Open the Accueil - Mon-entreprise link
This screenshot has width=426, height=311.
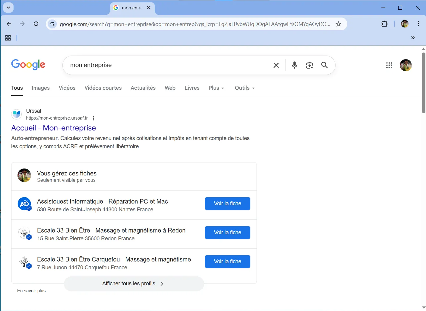click(53, 128)
